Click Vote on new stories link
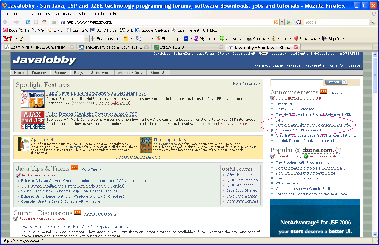This screenshot has height=245, width=379. 326,156
